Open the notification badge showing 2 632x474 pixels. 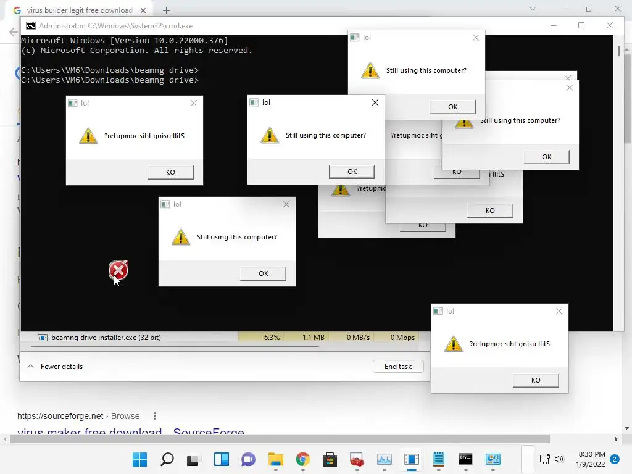(615, 459)
